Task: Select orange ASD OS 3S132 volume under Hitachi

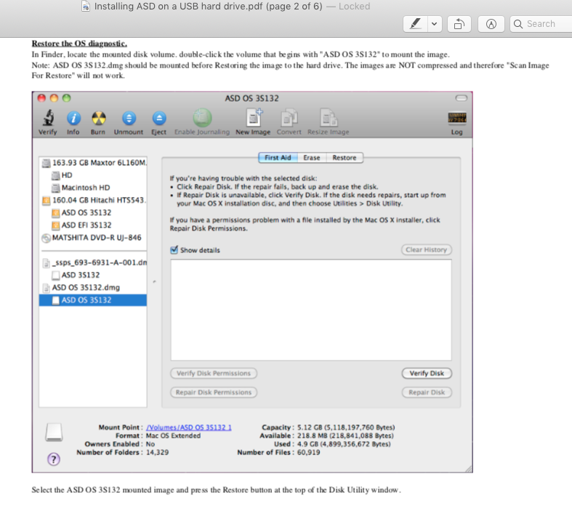Action: click(x=93, y=213)
